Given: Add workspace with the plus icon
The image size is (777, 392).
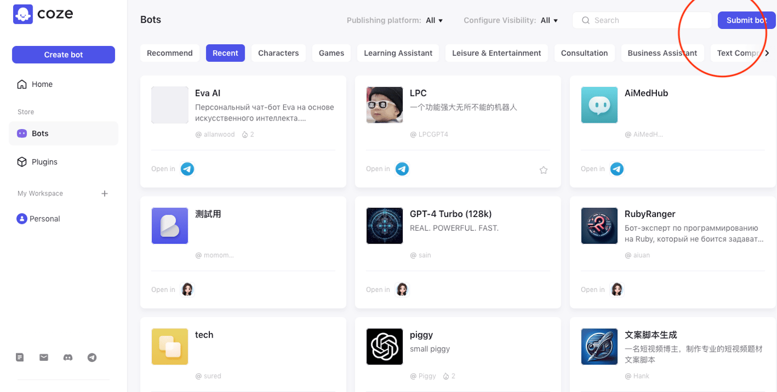Looking at the screenshot, I should point(105,194).
